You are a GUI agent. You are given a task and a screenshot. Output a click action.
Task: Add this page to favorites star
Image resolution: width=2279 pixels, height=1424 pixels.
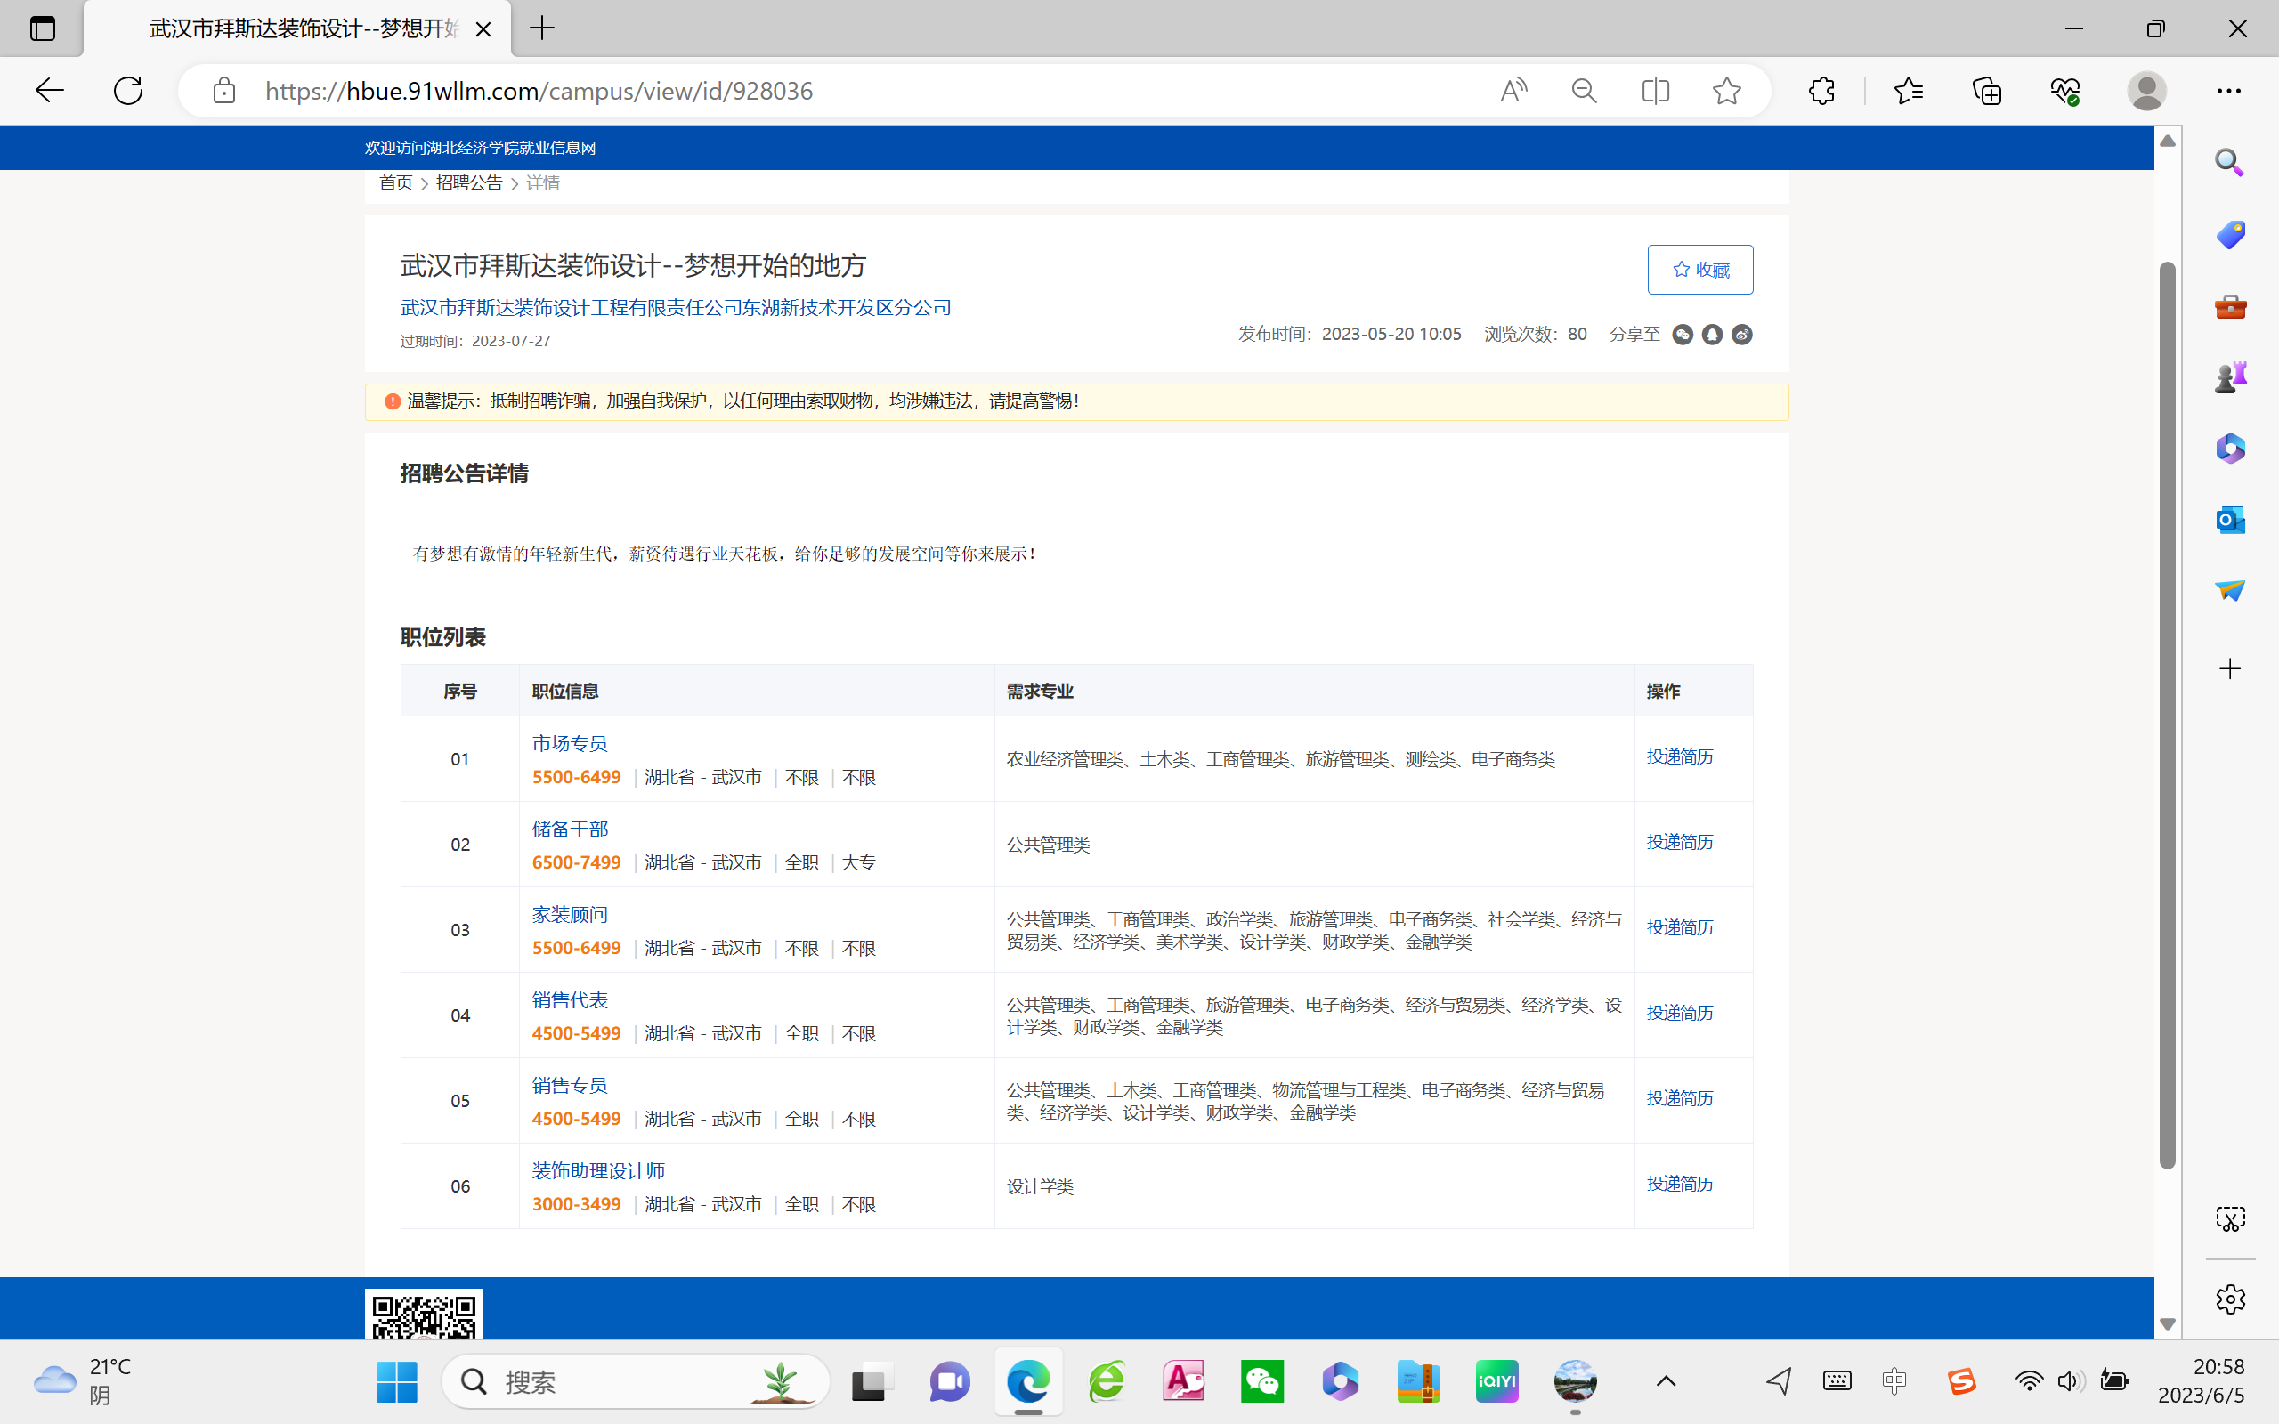(x=1726, y=91)
